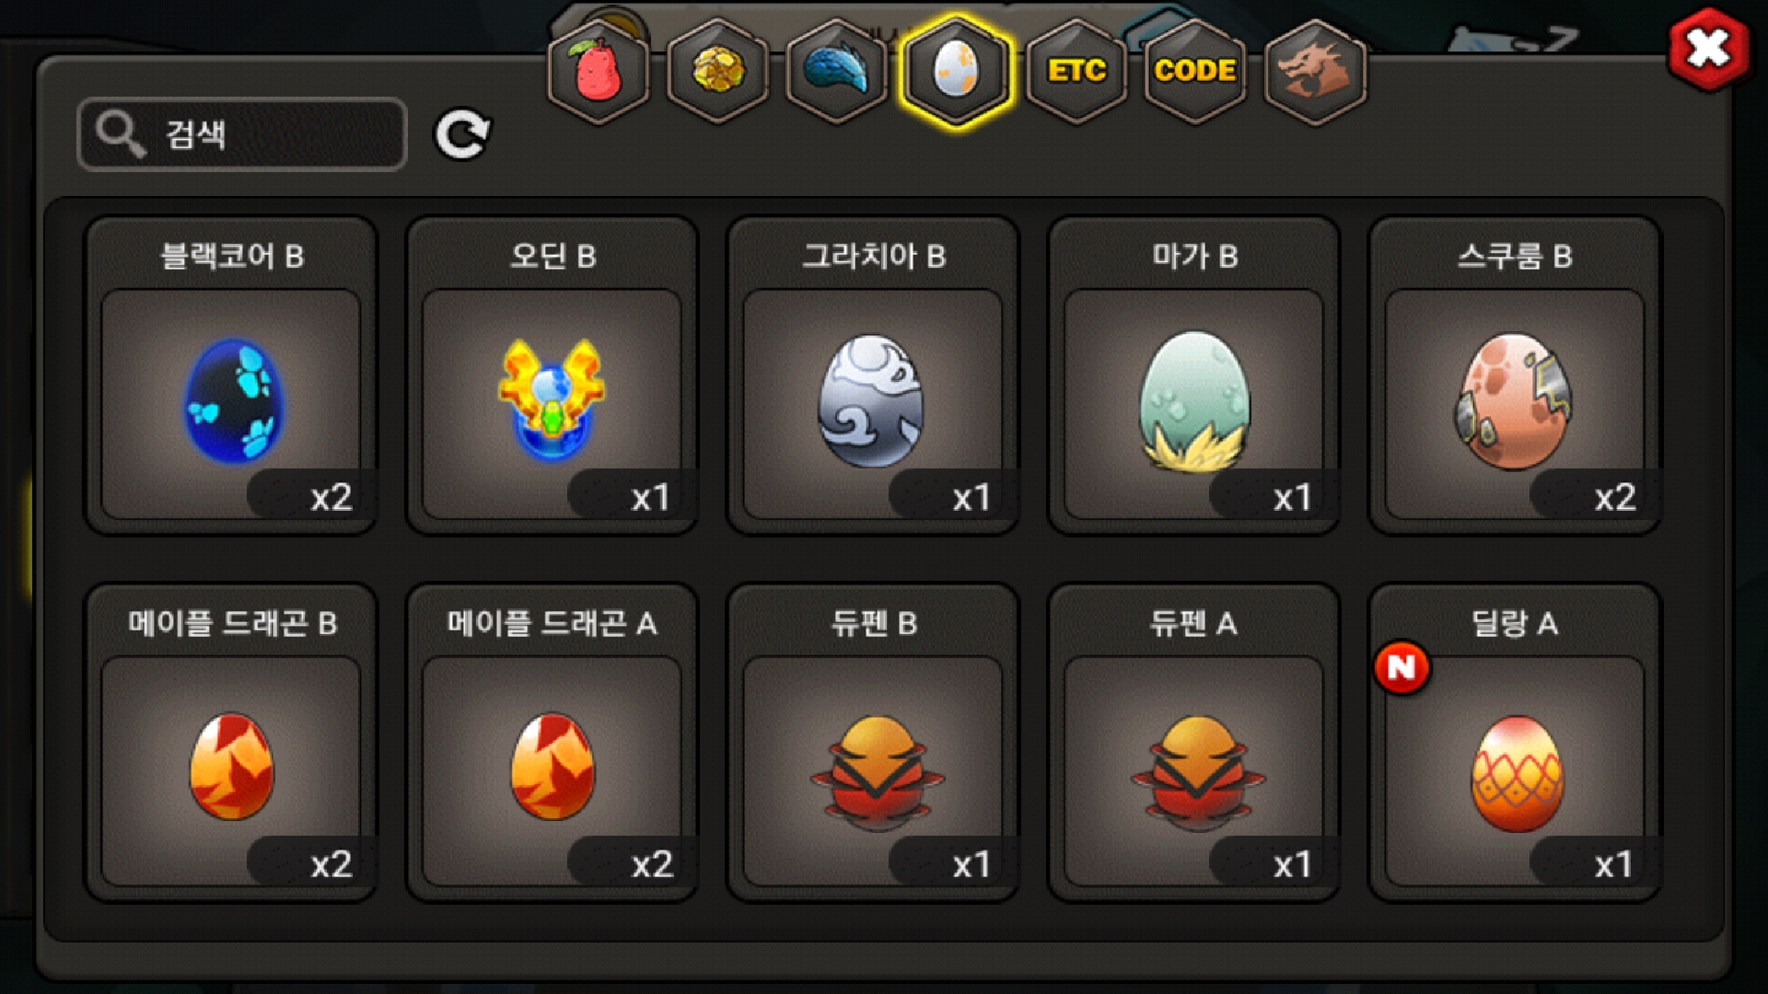Pick the 마가 B green egg
The width and height of the screenshot is (1768, 994).
(x=1194, y=376)
